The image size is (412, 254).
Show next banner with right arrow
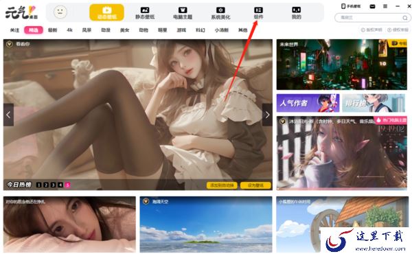[x=267, y=115]
